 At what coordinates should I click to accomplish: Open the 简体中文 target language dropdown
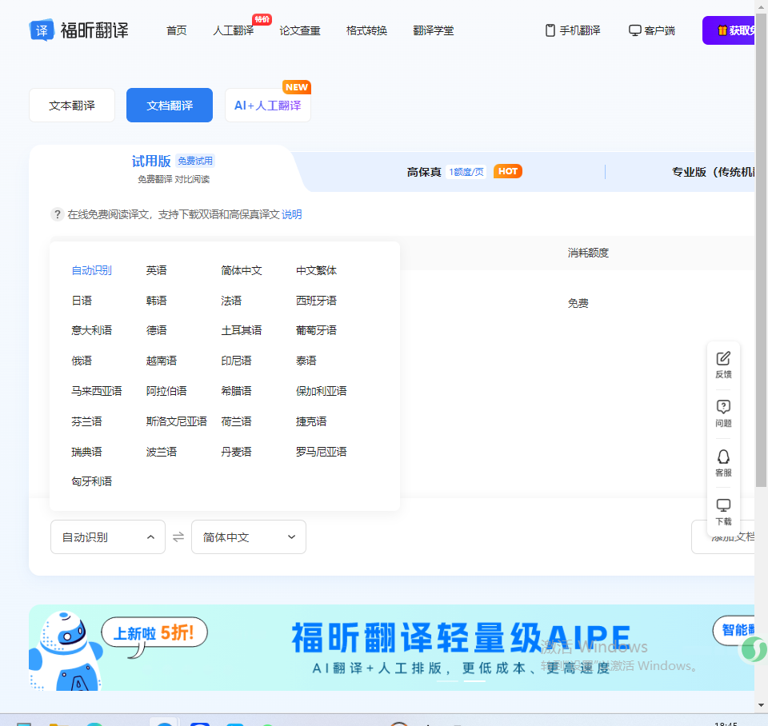click(248, 537)
